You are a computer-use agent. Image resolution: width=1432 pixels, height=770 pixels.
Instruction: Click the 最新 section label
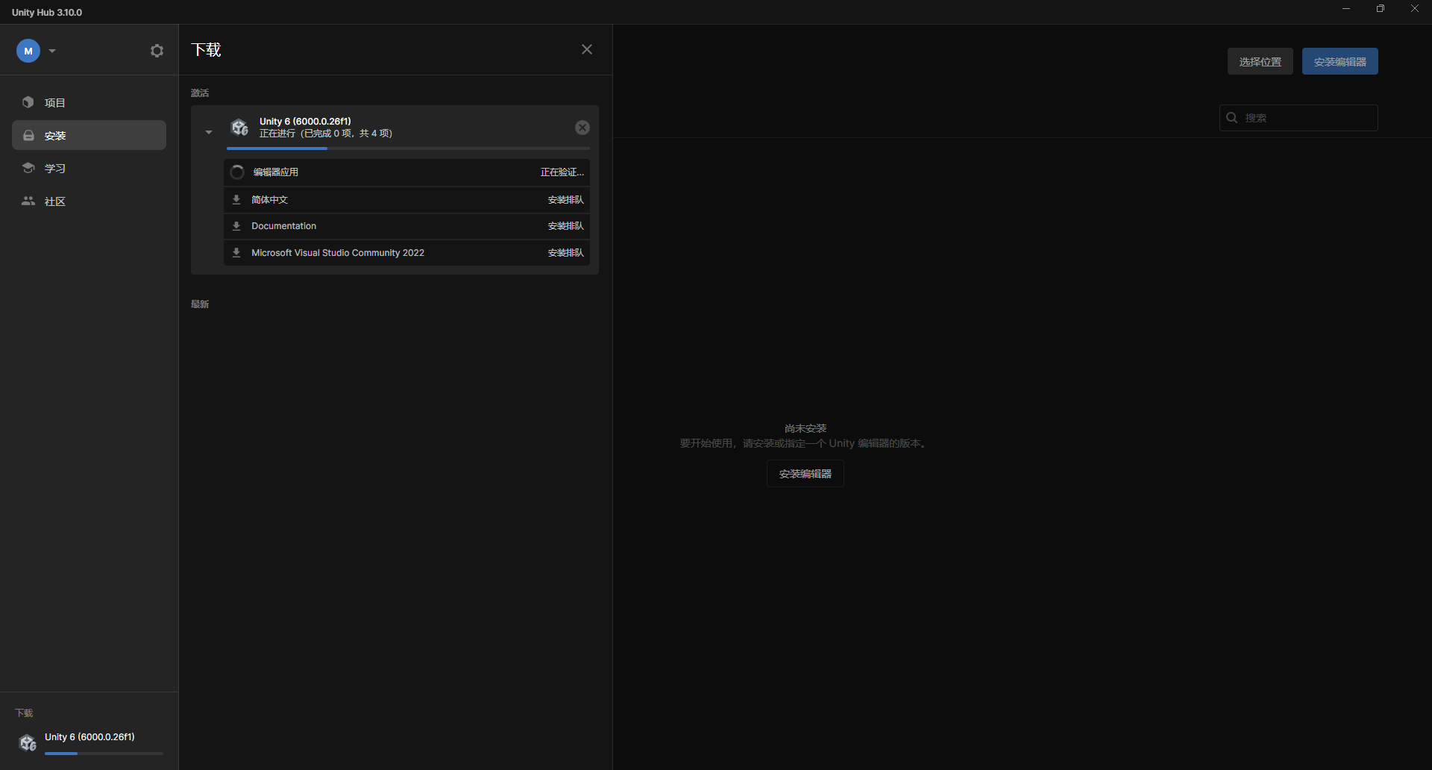click(200, 304)
